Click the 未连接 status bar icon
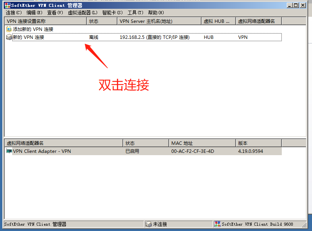312x231 pixels. pyautogui.click(x=149, y=224)
